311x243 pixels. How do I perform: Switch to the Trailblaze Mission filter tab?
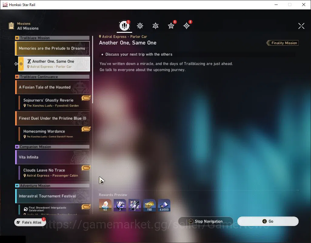140,26
